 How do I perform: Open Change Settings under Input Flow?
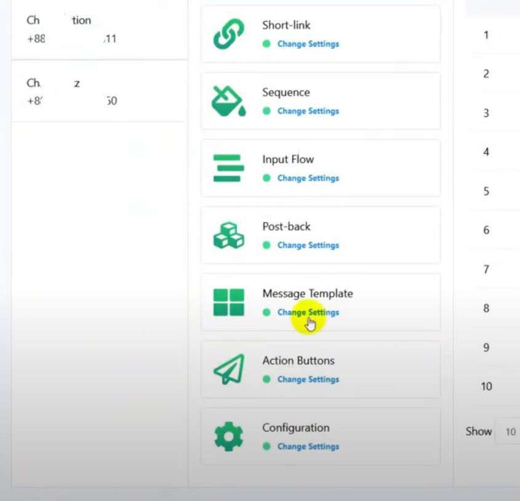pyautogui.click(x=308, y=178)
